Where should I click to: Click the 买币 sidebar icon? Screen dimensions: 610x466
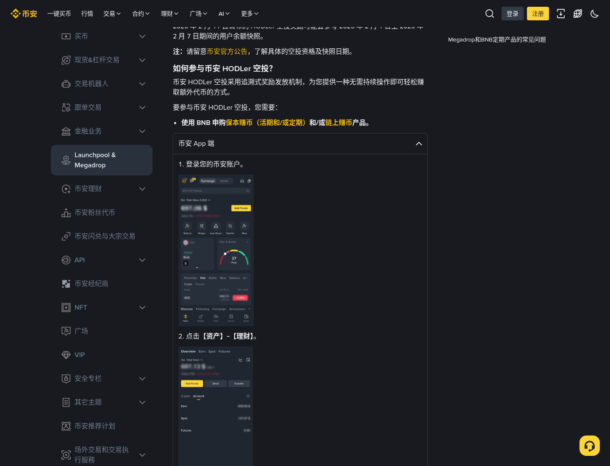click(x=66, y=36)
